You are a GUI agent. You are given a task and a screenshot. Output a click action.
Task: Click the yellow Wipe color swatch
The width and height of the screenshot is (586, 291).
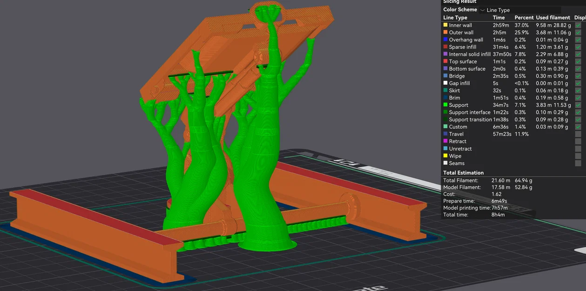pos(445,156)
